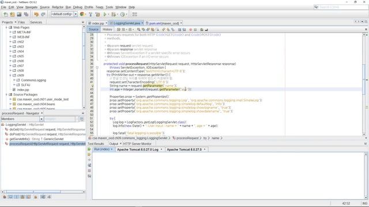
Task: Click the Toggle Bookmark editor icon
Action: (173, 29)
